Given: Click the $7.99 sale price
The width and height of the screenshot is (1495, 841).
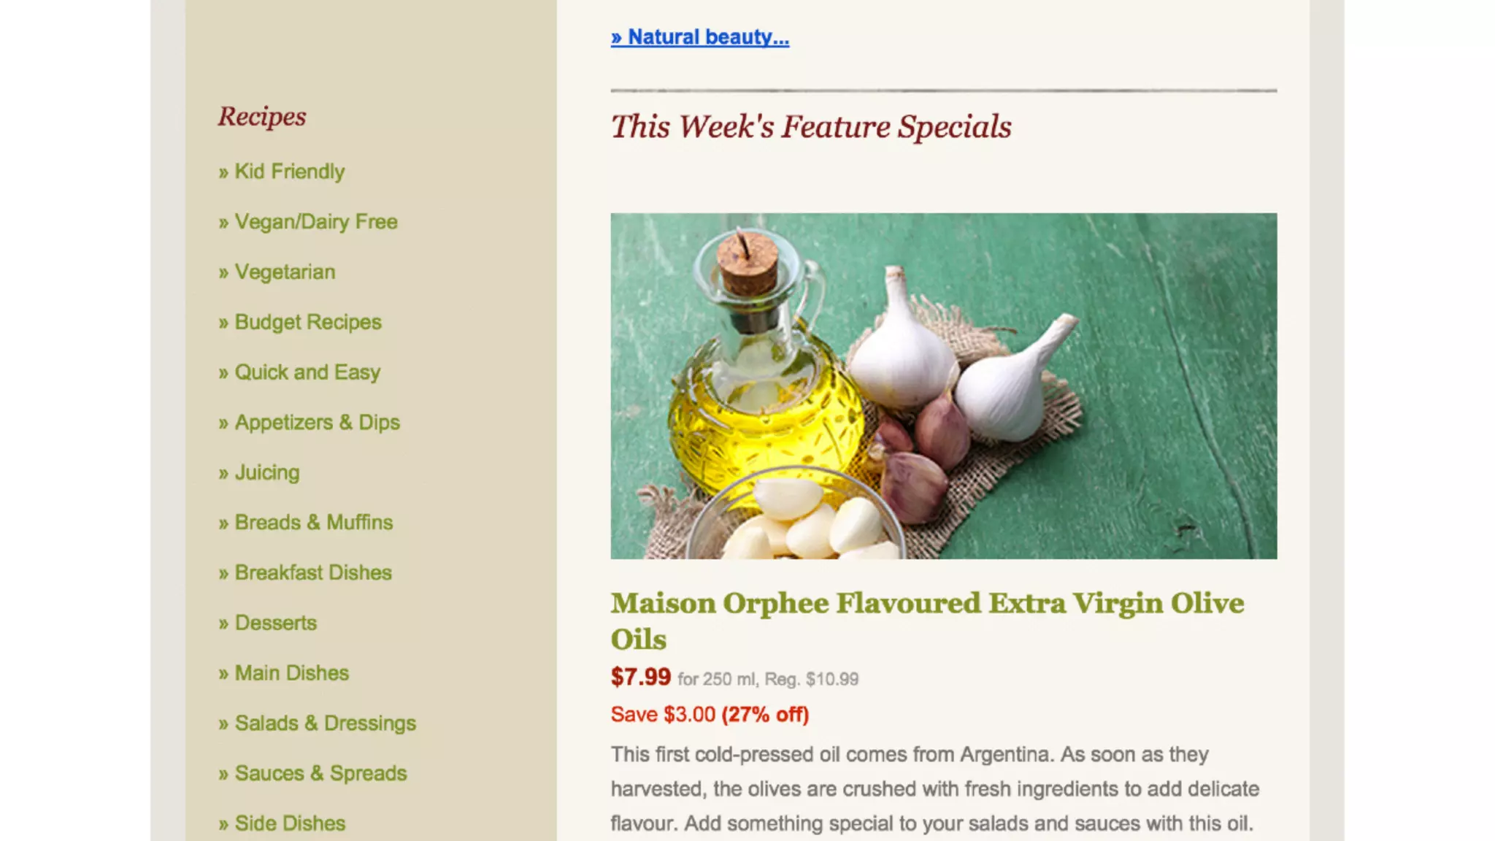Looking at the screenshot, I should pyautogui.click(x=640, y=677).
